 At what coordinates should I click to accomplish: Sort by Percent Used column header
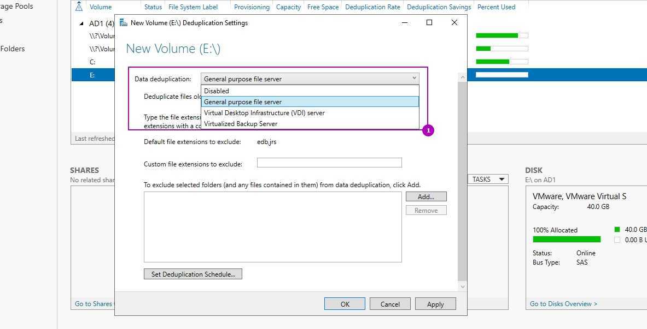coord(496,7)
